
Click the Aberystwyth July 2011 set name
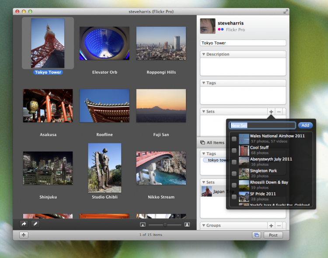click(x=271, y=159)
